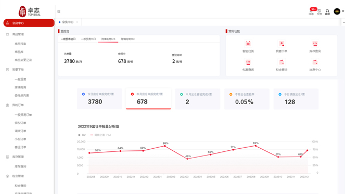Open 委托单列表 in the sidebar

[x=22, y=96]
